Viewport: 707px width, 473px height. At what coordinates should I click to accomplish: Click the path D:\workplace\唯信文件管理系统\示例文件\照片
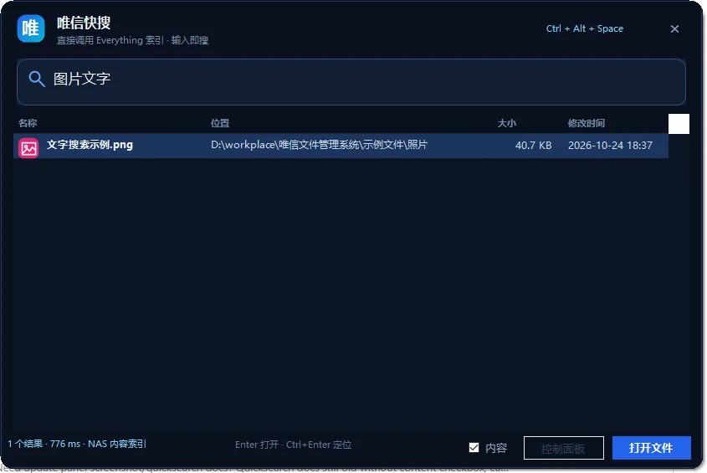320,145
